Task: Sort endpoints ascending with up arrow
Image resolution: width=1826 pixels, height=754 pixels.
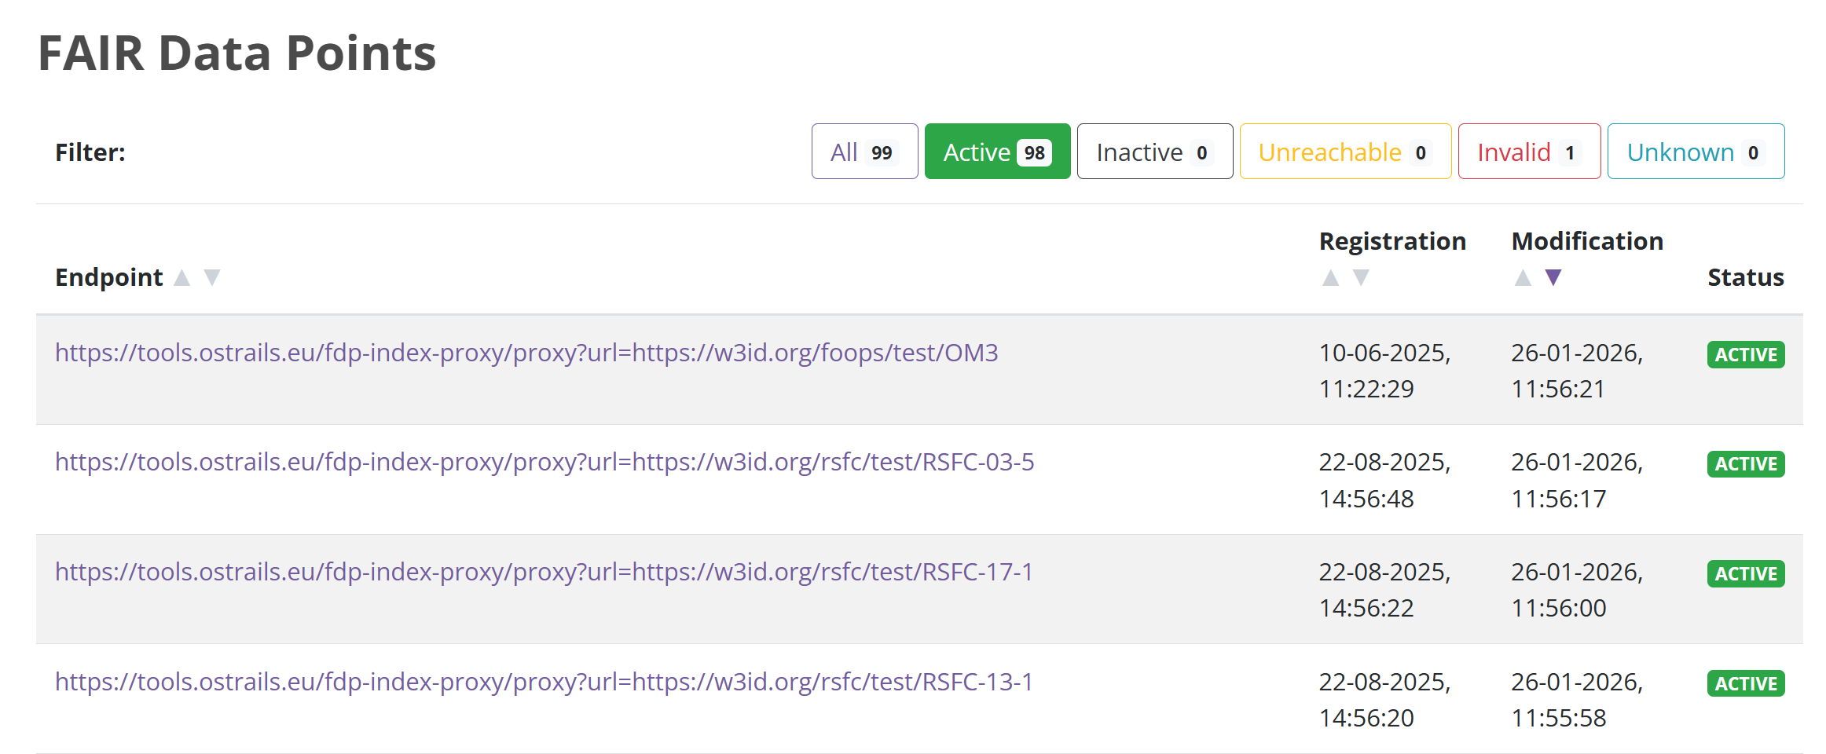Action: click(x=183, y=277)
